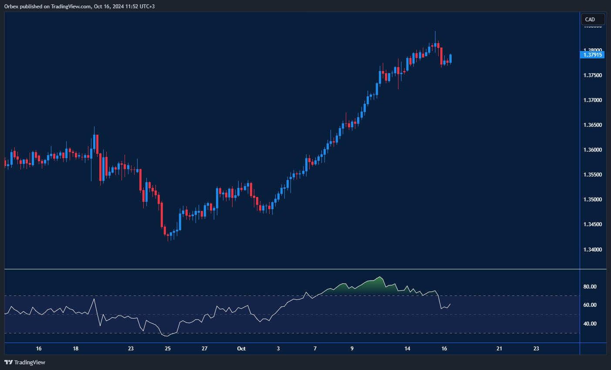Viewport: 611px width, 370px height.
Task: Select the 21 date marker on time axis
Action: [499, 349]
